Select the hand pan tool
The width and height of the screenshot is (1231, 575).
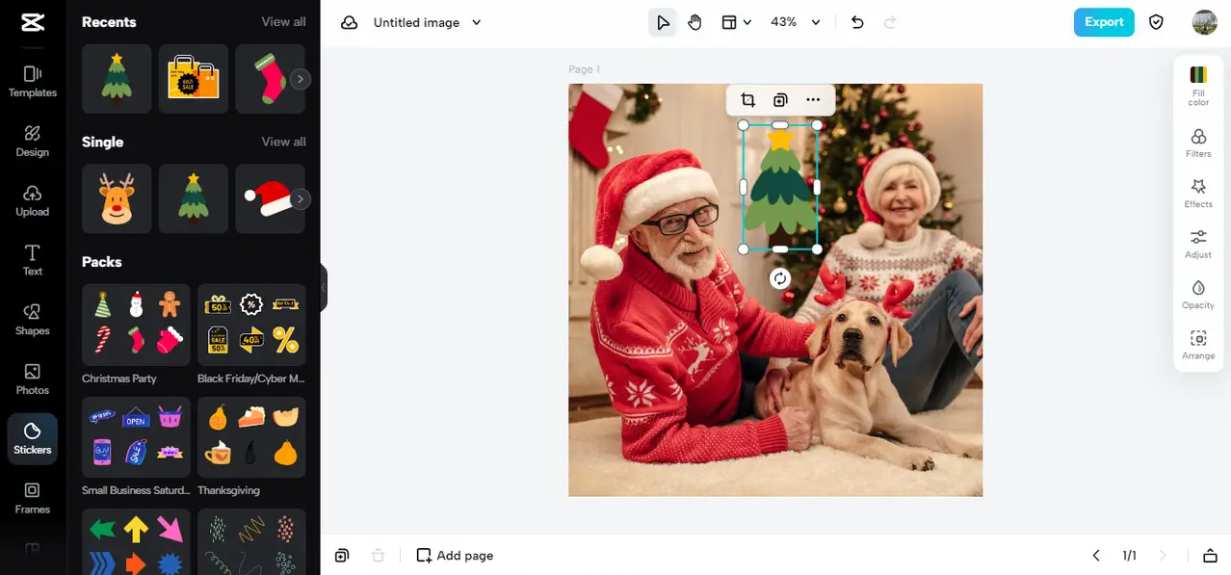tap(695, 22)
